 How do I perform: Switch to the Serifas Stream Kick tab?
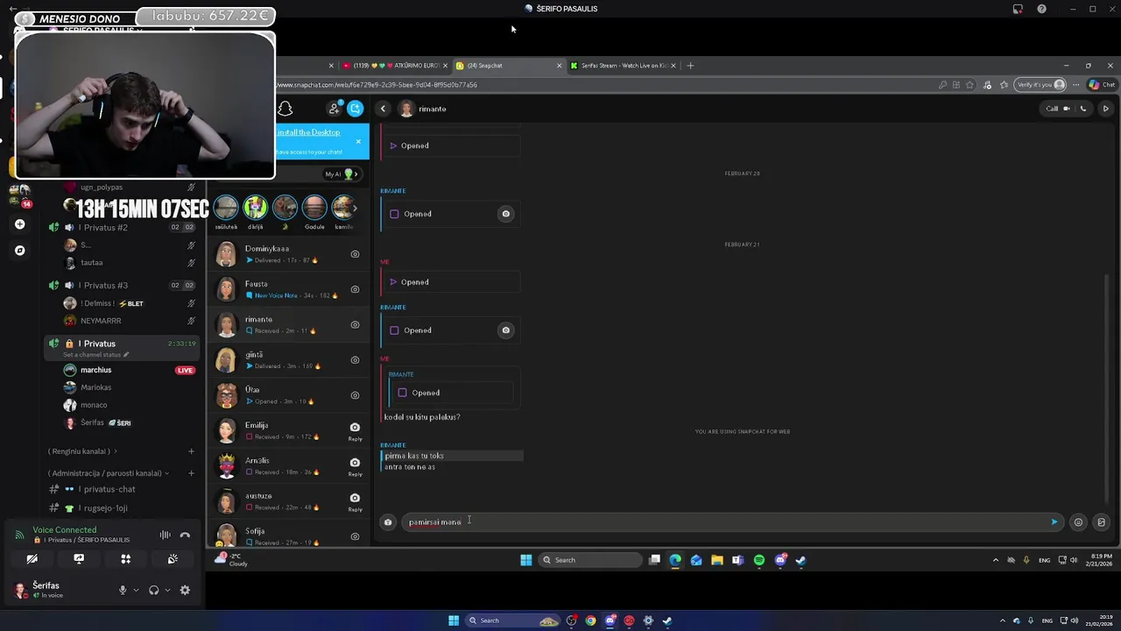[x=624, y=66]
